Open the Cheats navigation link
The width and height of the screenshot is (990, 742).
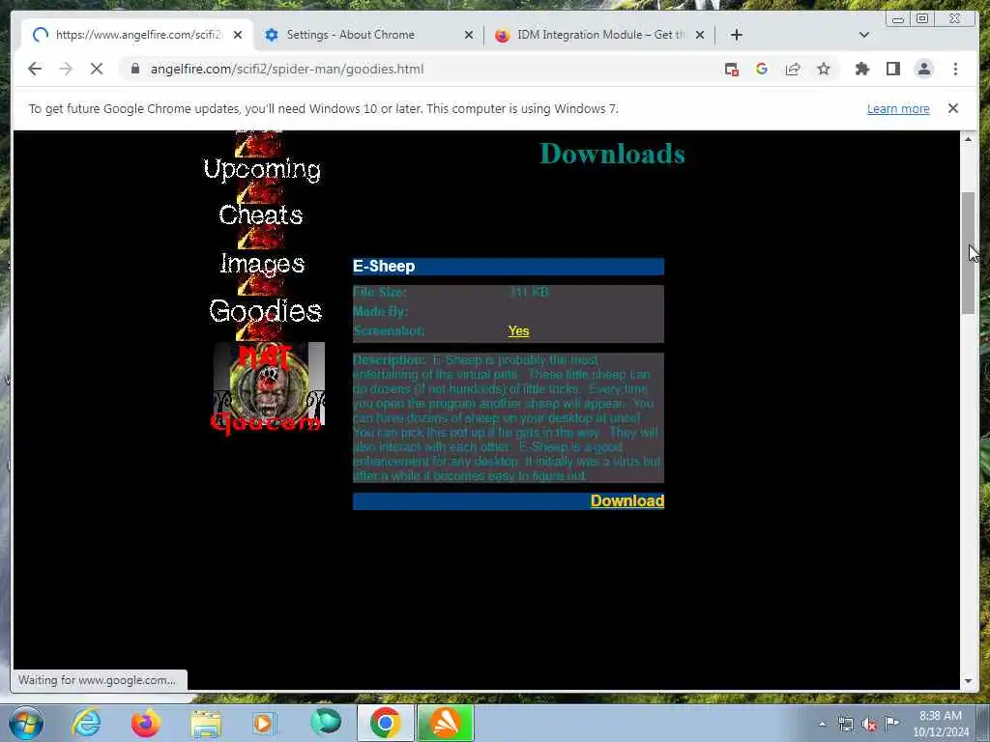click(x=261, y=214)
